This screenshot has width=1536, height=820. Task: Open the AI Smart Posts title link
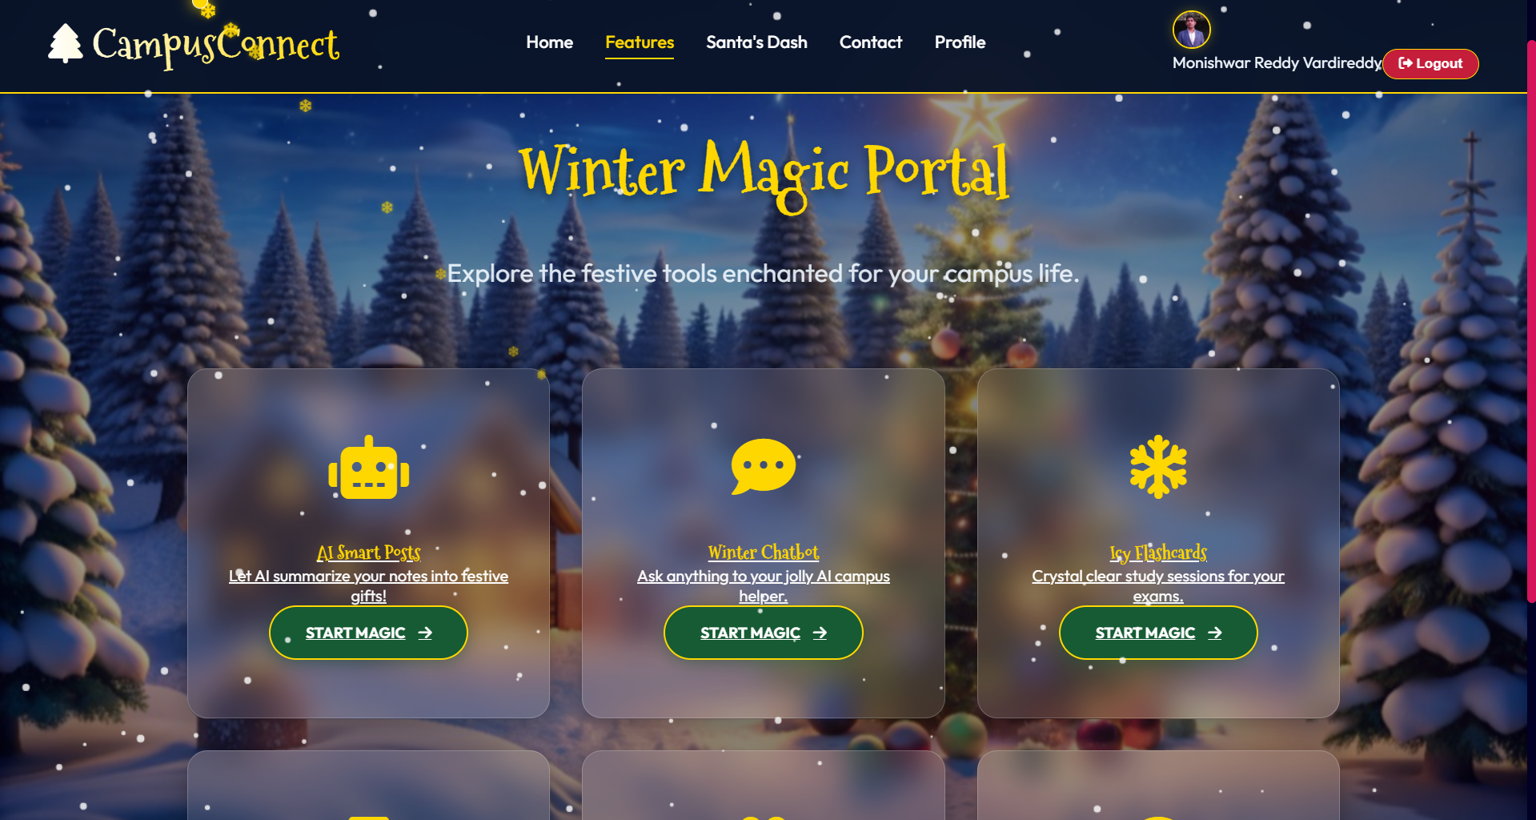[368, 553]
